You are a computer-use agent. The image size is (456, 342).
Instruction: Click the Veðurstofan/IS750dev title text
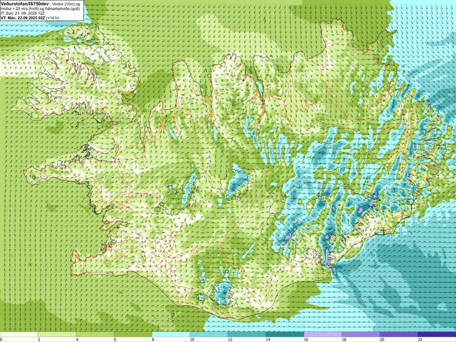(x=25, y=3)
